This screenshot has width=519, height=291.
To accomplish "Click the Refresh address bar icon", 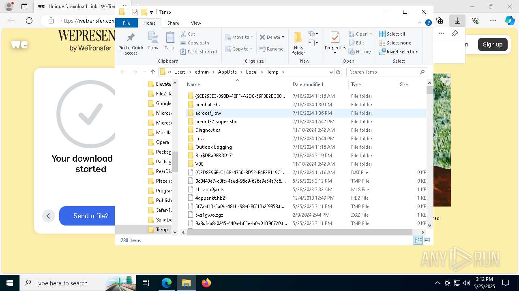I will click(x=338, y=72).
